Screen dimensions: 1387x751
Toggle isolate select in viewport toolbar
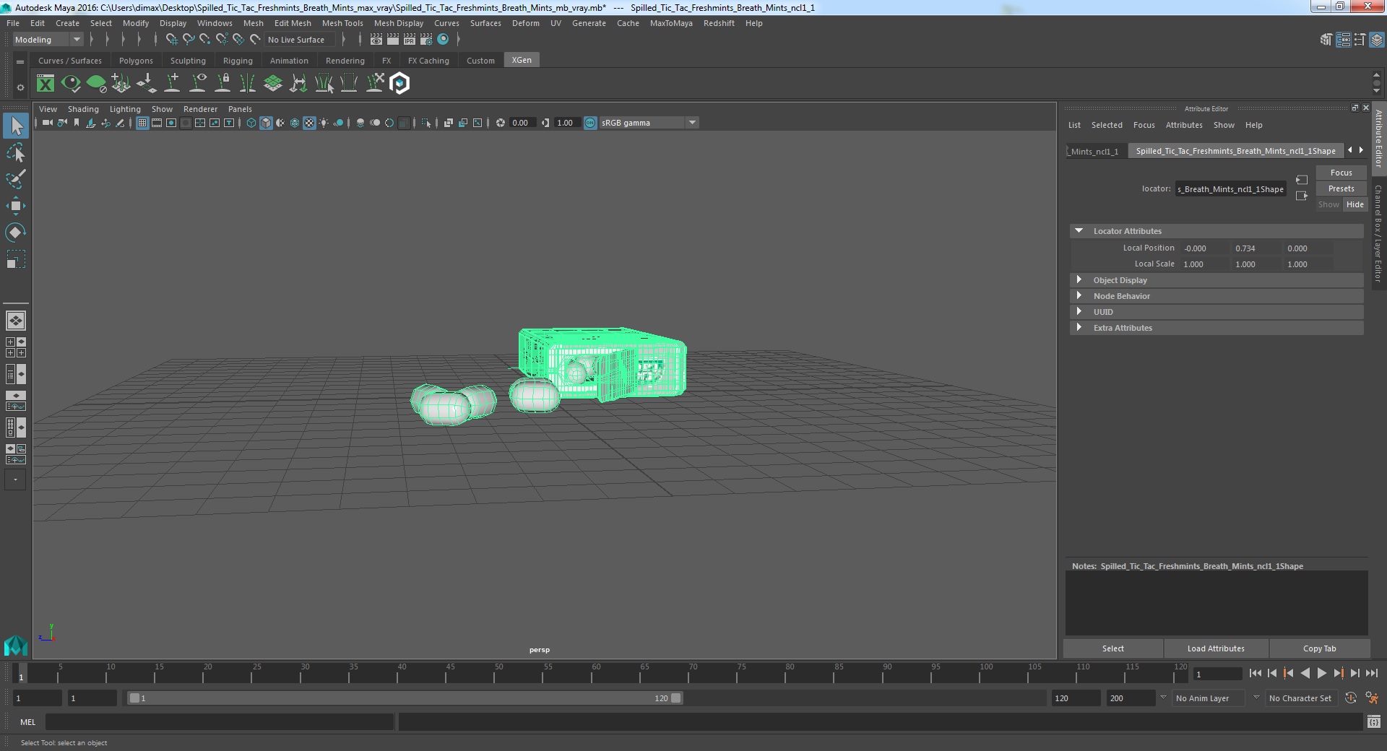[426, 123]
